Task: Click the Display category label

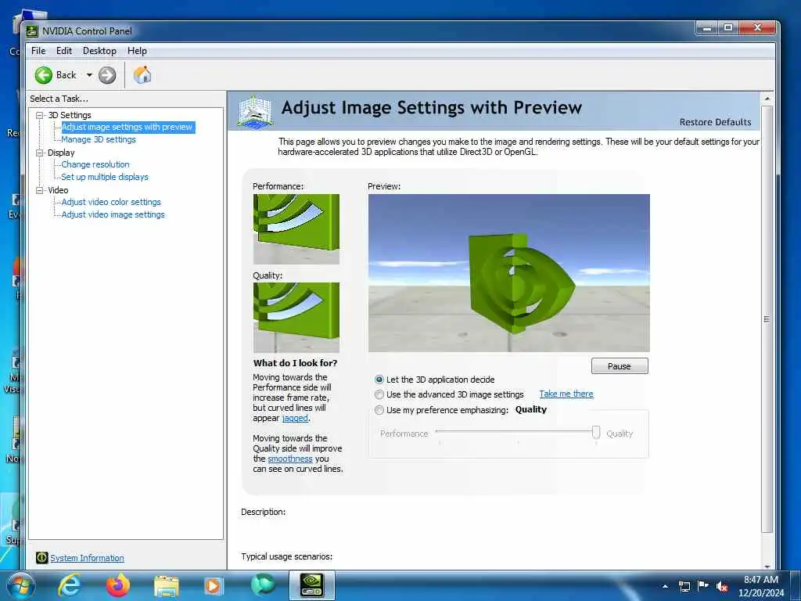Action: coord(61,153)
